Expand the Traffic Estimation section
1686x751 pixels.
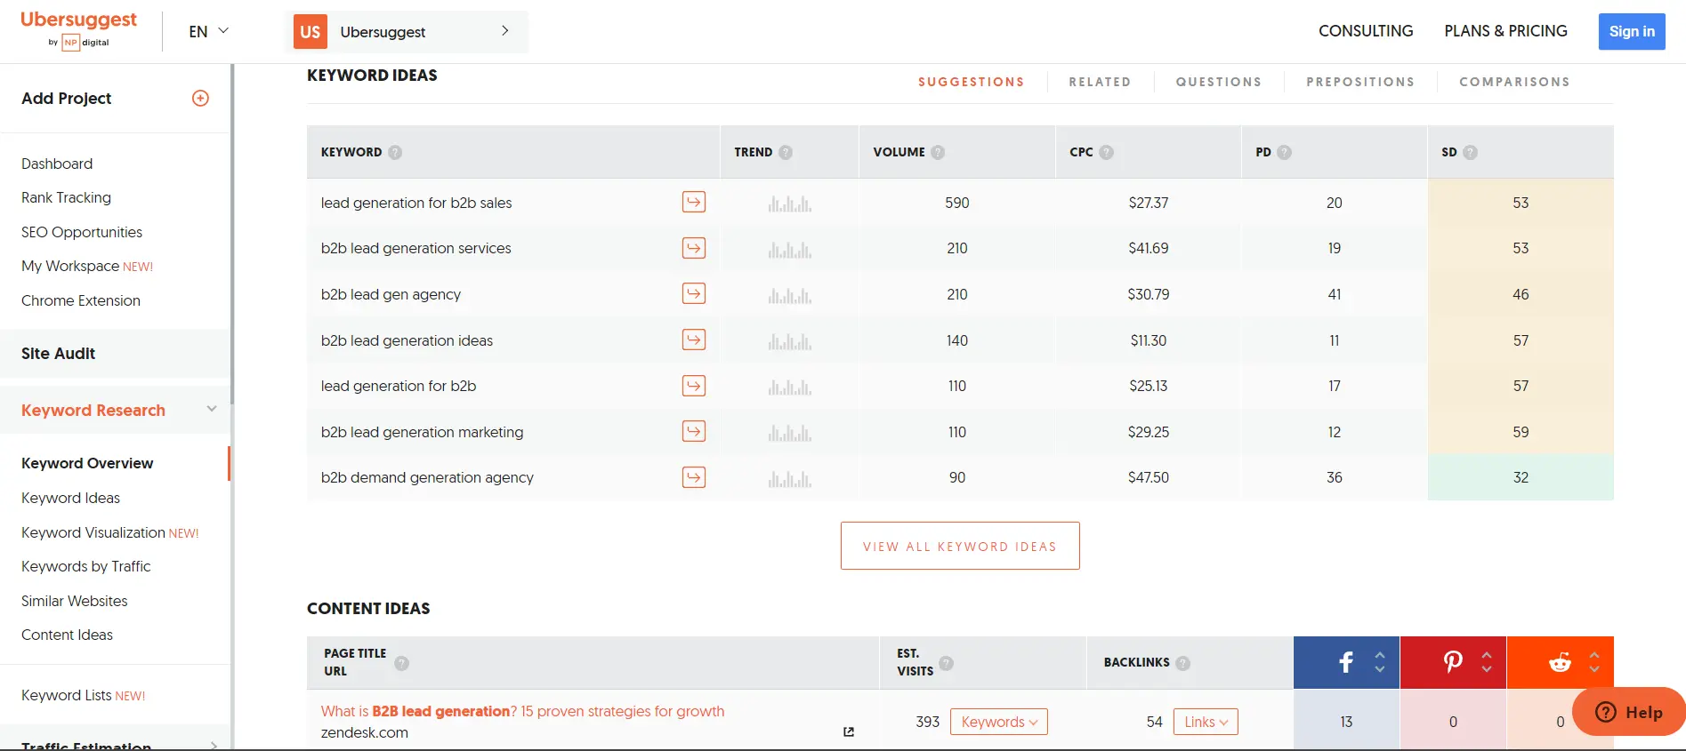click(213, 746)
